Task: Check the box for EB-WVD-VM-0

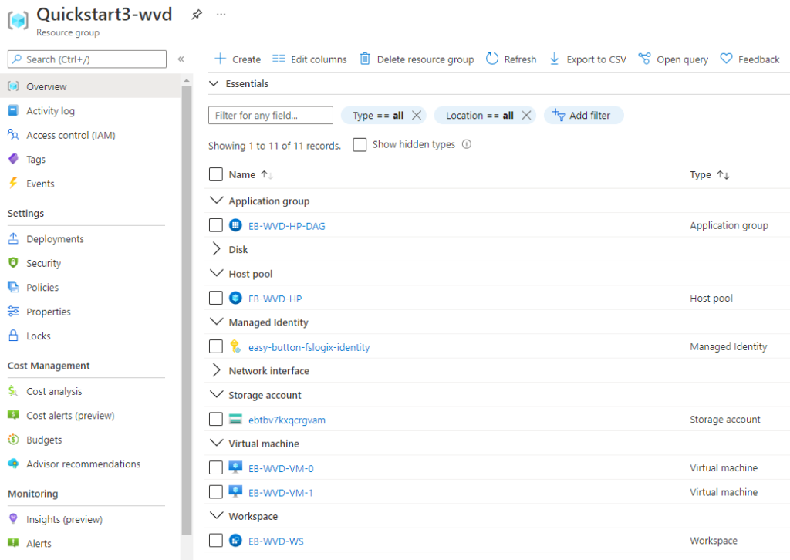Action: tap(216, 467)
